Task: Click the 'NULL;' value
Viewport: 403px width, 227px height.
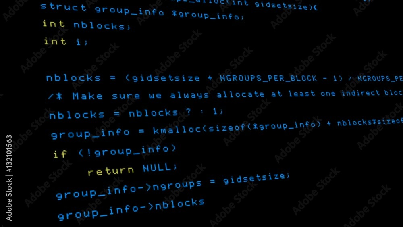Action: pos(160,168)
